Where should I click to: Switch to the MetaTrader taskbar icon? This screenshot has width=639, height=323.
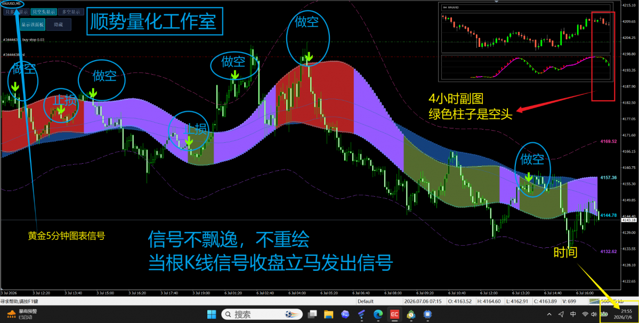click(x=411, y=314)
